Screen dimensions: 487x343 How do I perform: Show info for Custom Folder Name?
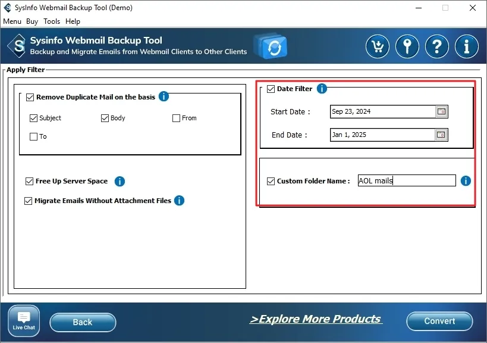[466, 180]
